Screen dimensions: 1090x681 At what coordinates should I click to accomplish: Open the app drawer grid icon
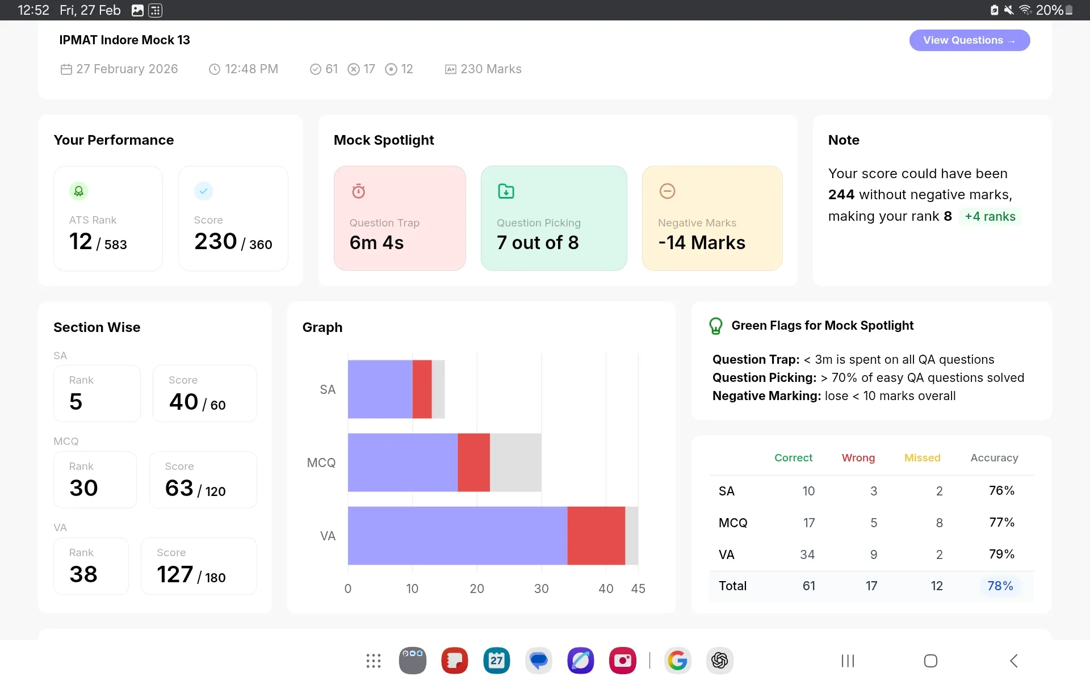(373, 661)
